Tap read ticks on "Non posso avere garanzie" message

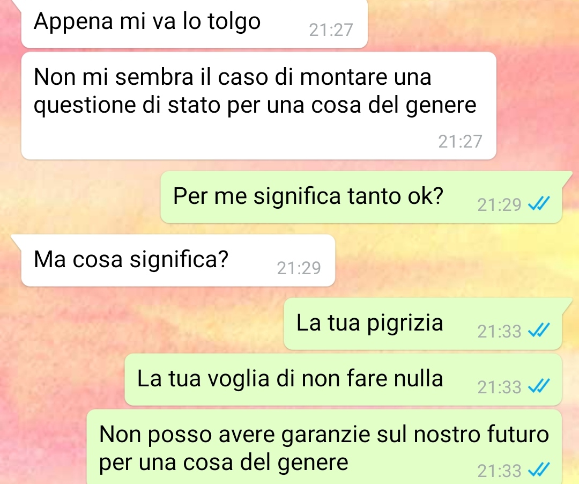(539, 470)
